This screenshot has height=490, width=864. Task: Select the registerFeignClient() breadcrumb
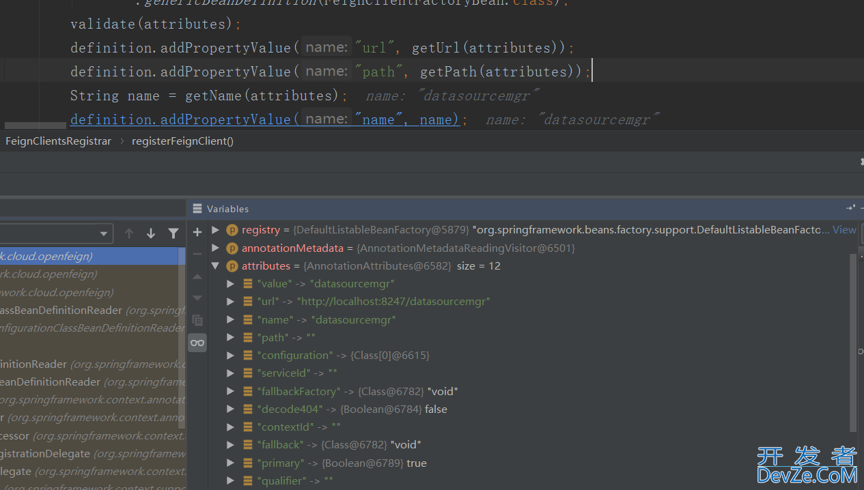[182, 141]
